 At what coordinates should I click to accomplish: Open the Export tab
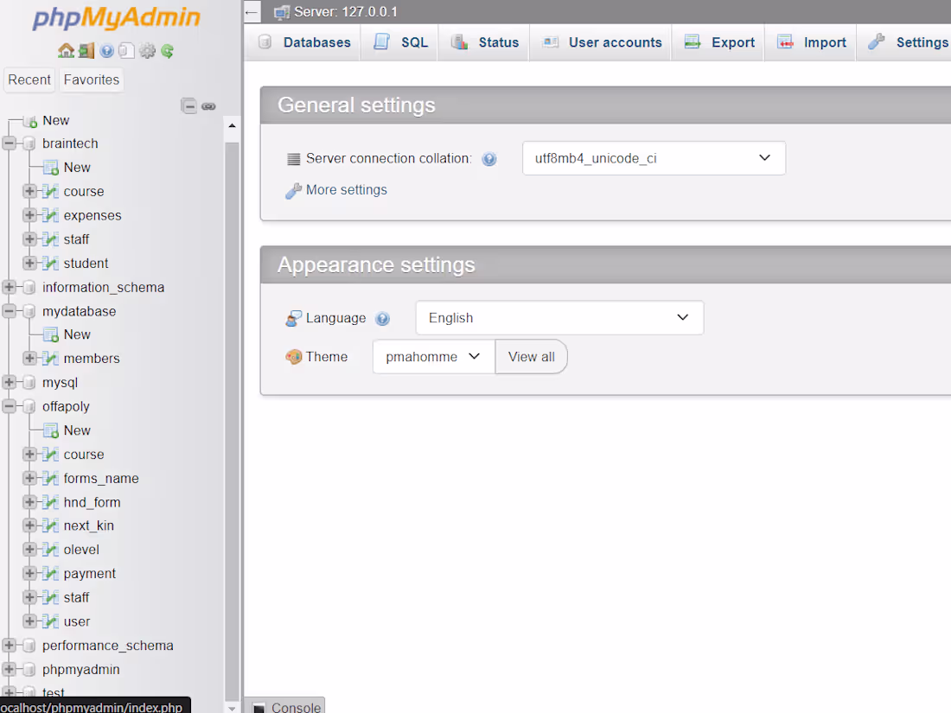click(x=719, y=42)
